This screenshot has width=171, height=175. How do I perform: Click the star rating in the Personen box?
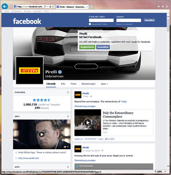coord(42,100)
